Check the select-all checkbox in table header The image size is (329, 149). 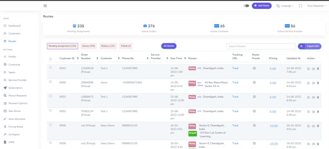[x=50, y=59]
